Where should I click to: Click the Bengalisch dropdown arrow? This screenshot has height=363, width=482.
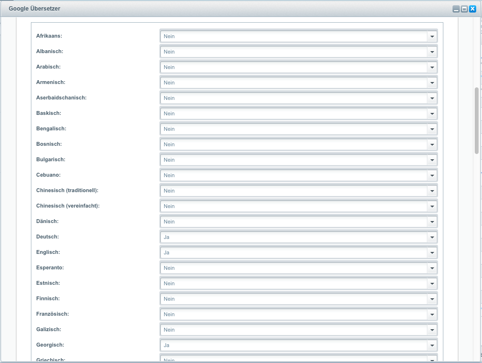[432, 129]
